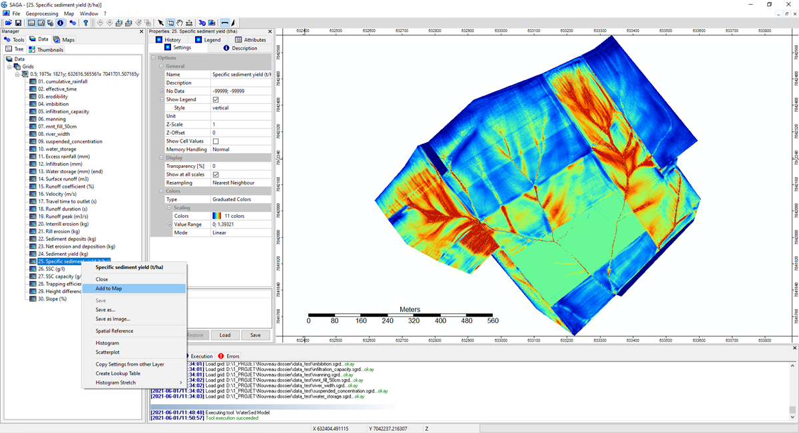
Task: Expand the No Data property row
Action: click(162, 91)
